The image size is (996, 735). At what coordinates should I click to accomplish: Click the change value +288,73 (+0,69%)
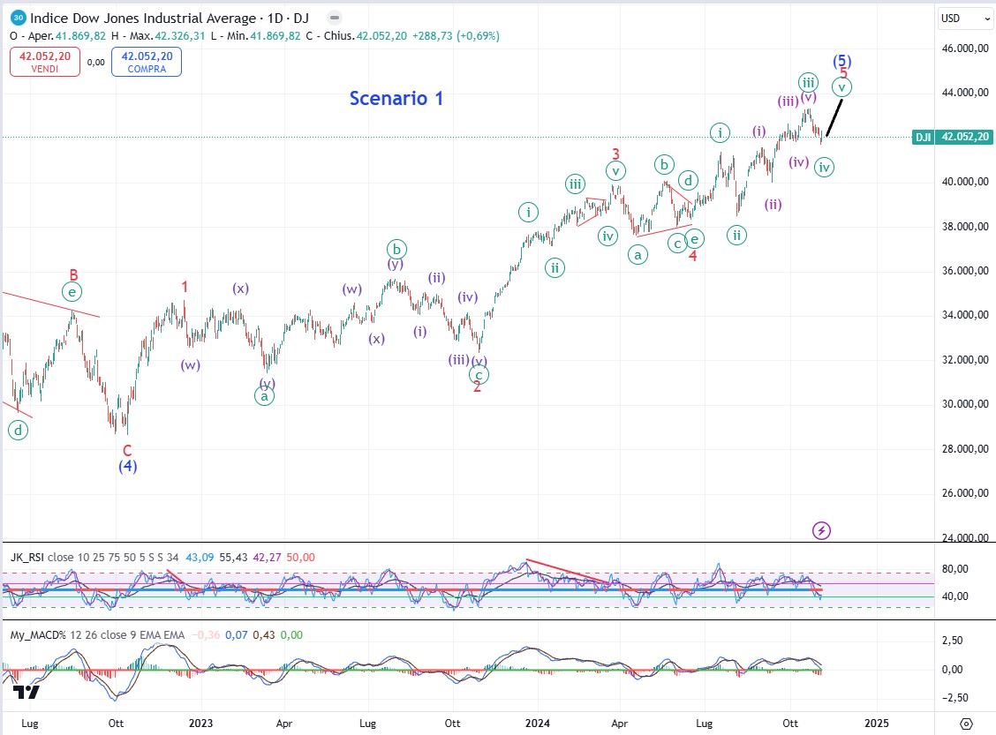tap(456, 36)
